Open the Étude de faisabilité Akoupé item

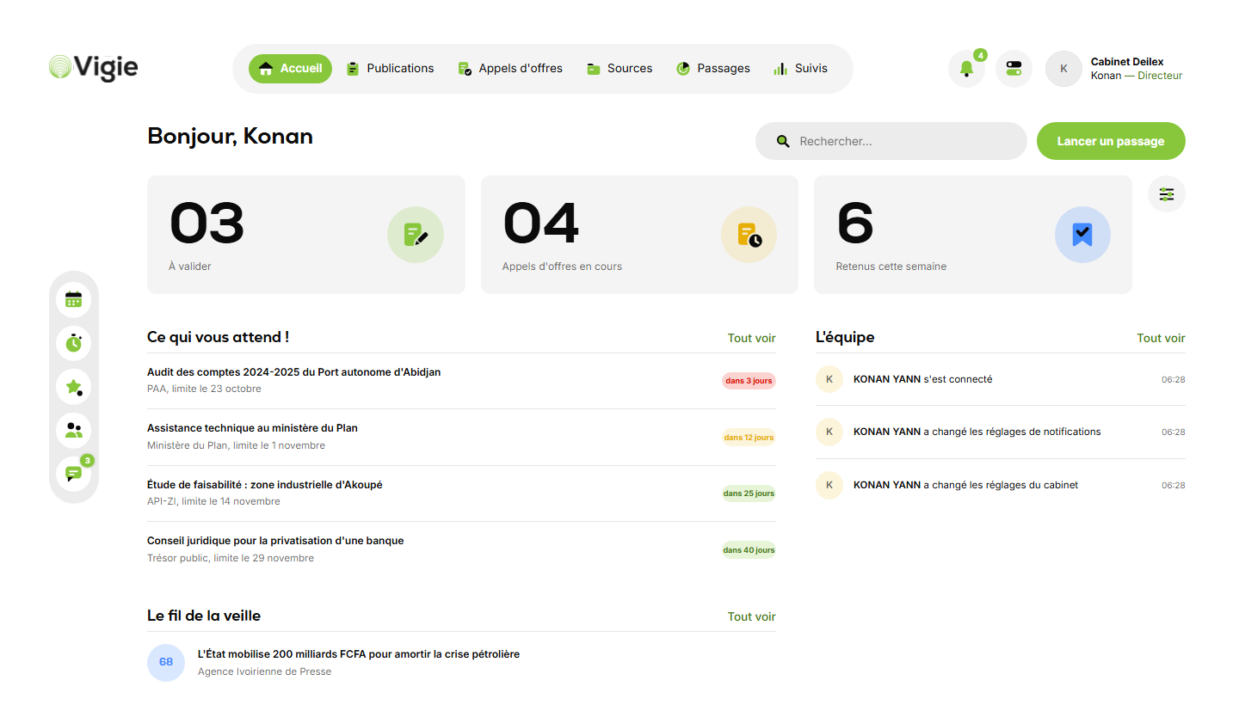click(461, 493)
